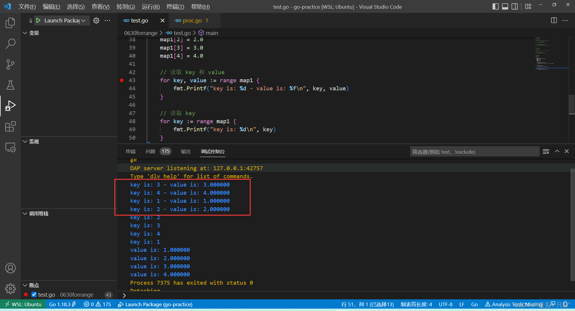575x311 pixels.
Task: Click Go 1.18.3 version in status bar
Action: (62, 304)
